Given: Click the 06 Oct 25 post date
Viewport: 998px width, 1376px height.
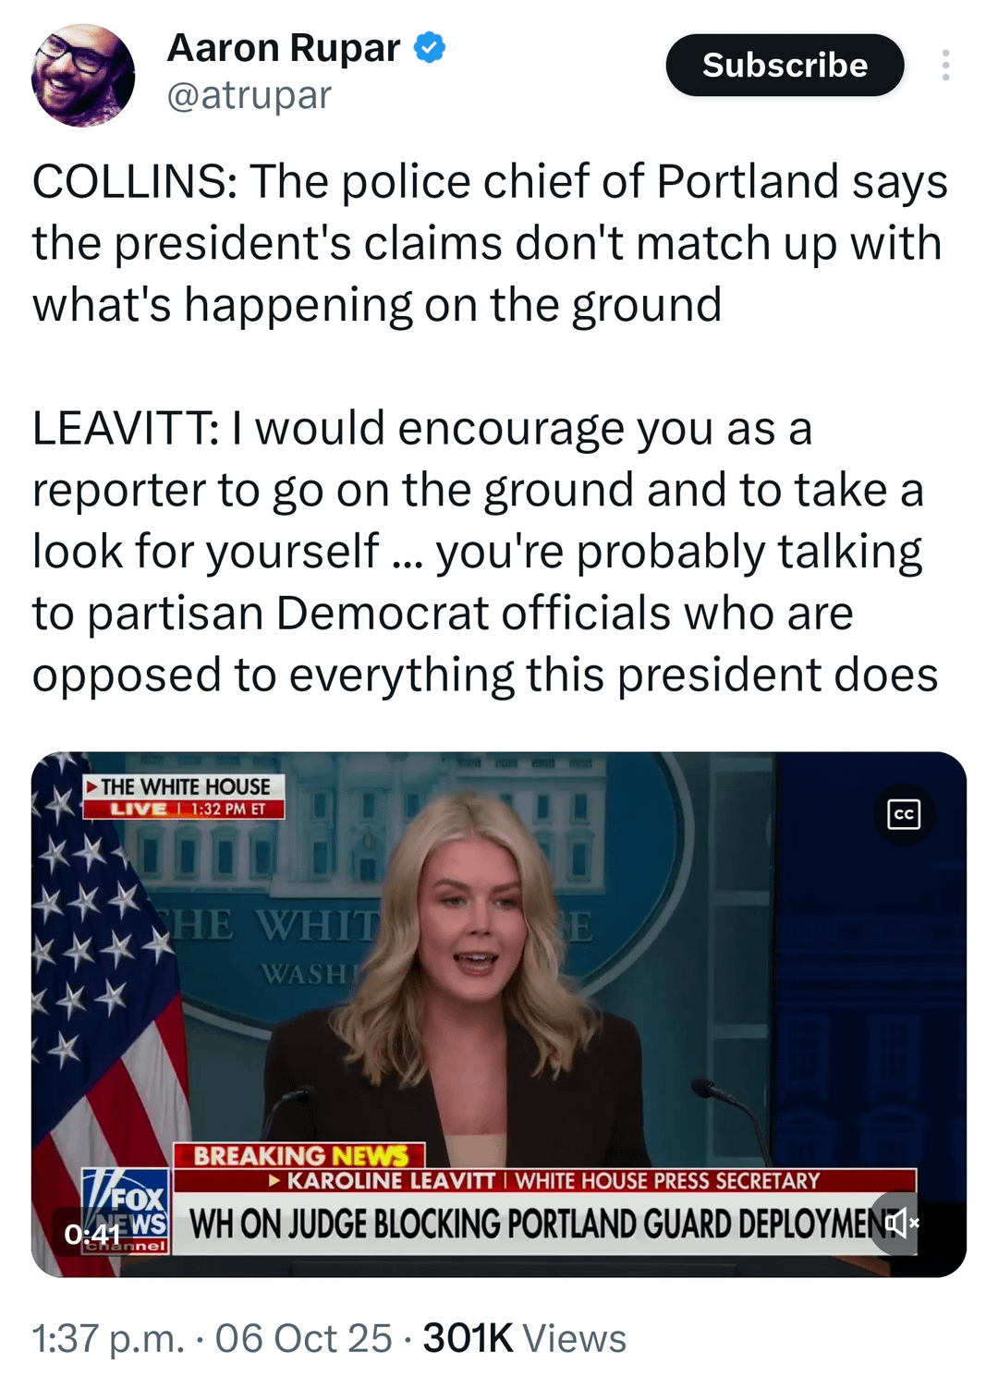Looking at the screenshot, I should tap(304, 1338).
